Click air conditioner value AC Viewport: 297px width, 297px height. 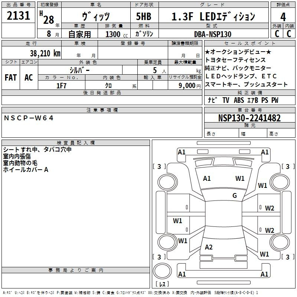[x=29, y=78]
